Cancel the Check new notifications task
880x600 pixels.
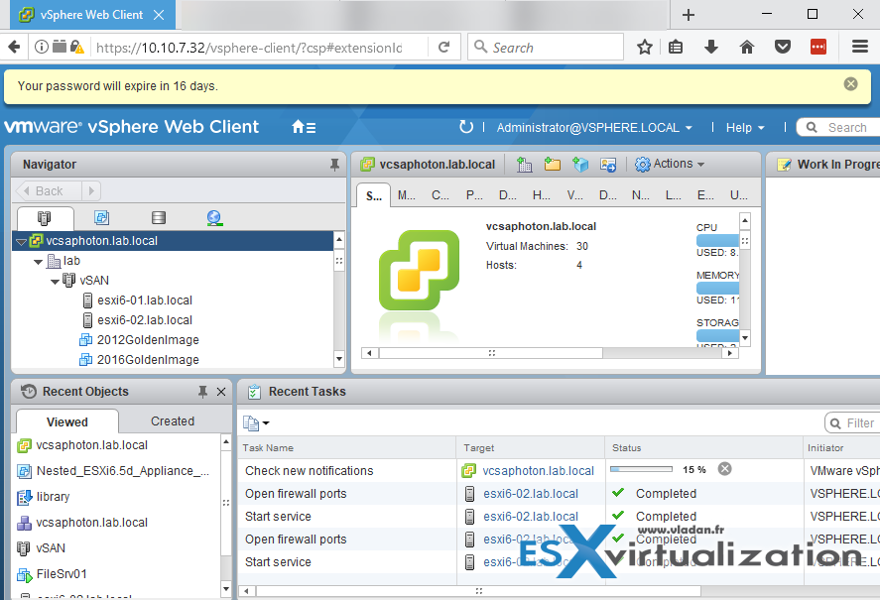[x=725, y=469]
